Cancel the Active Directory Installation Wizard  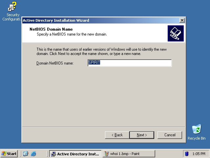170,135
